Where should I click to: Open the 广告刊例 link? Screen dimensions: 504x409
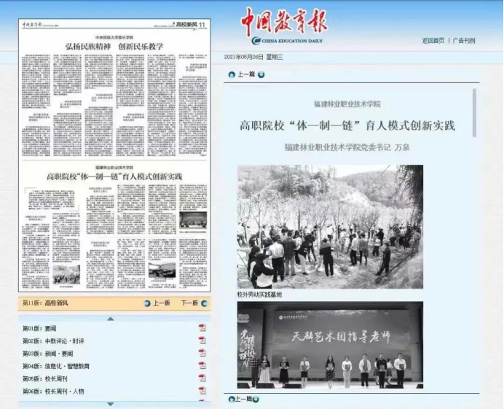pos(464,41)
